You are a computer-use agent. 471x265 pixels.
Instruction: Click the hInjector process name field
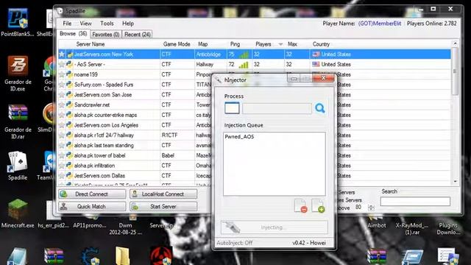point(277,108)
